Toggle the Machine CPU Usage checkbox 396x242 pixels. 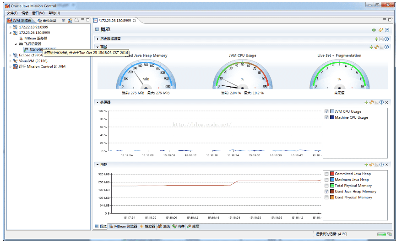pos(326,117)
